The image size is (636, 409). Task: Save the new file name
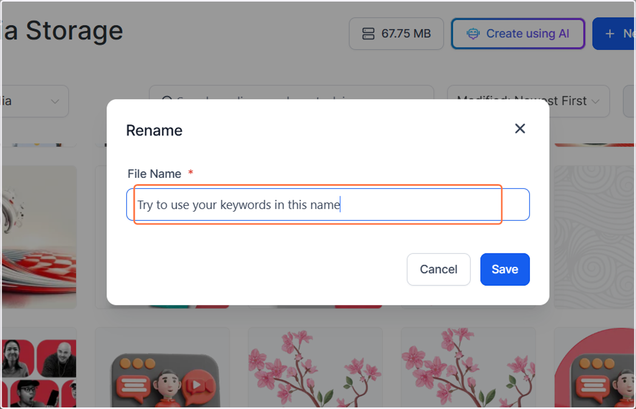coord(505,269)
